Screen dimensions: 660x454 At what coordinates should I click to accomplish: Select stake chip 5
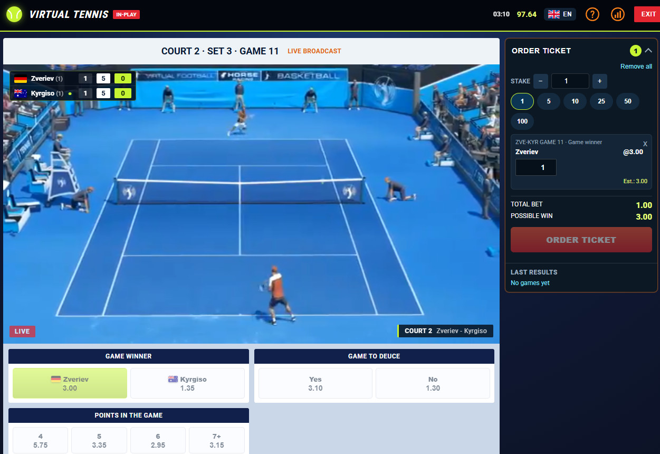coord(549,101)
